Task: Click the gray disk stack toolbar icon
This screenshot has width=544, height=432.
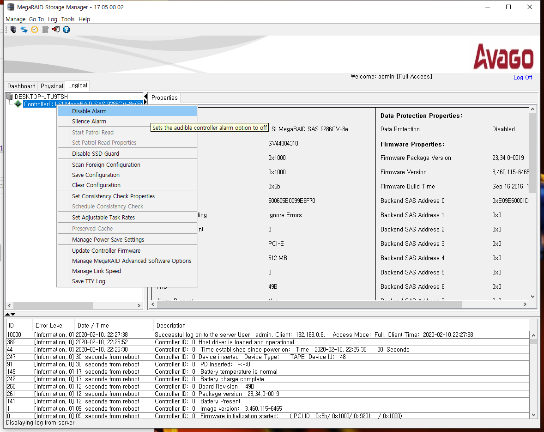Action: tap(45, 30)
